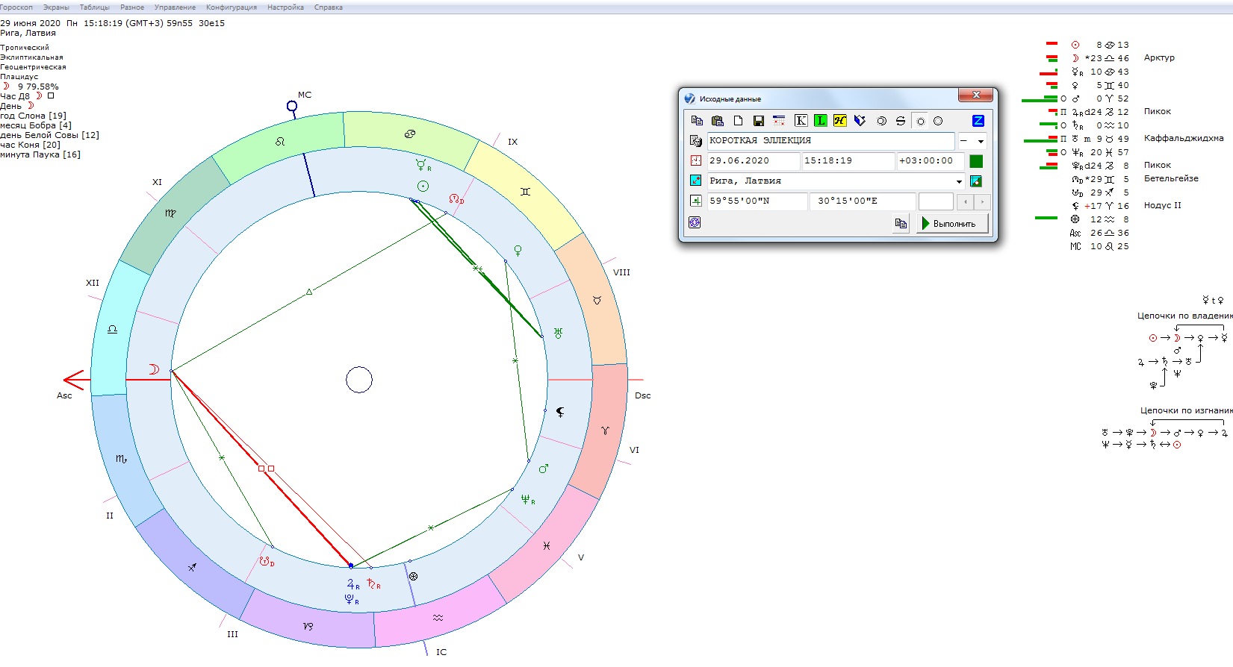Open the map icon right of city field

click(x=975, y=181)
